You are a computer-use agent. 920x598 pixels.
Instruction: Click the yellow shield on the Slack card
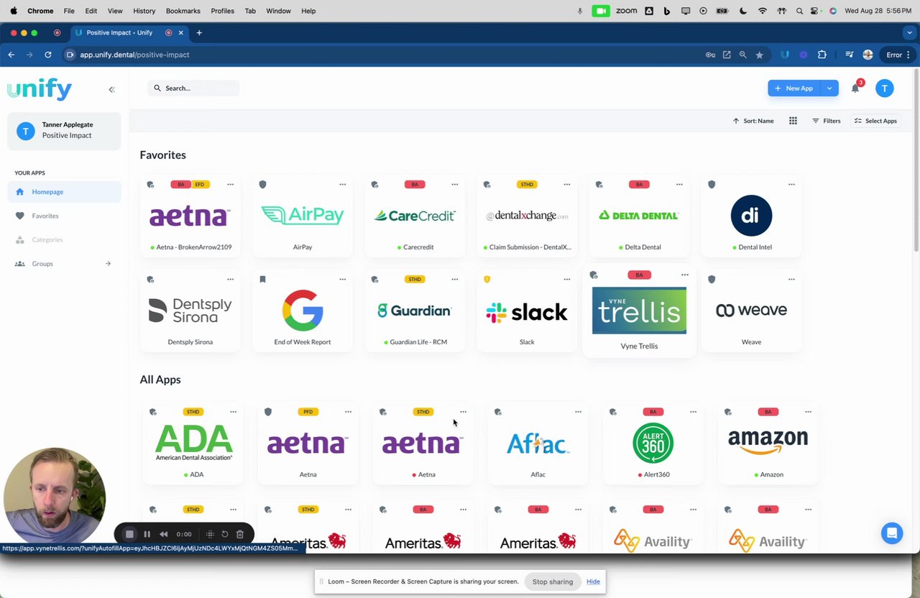(487, 280)
